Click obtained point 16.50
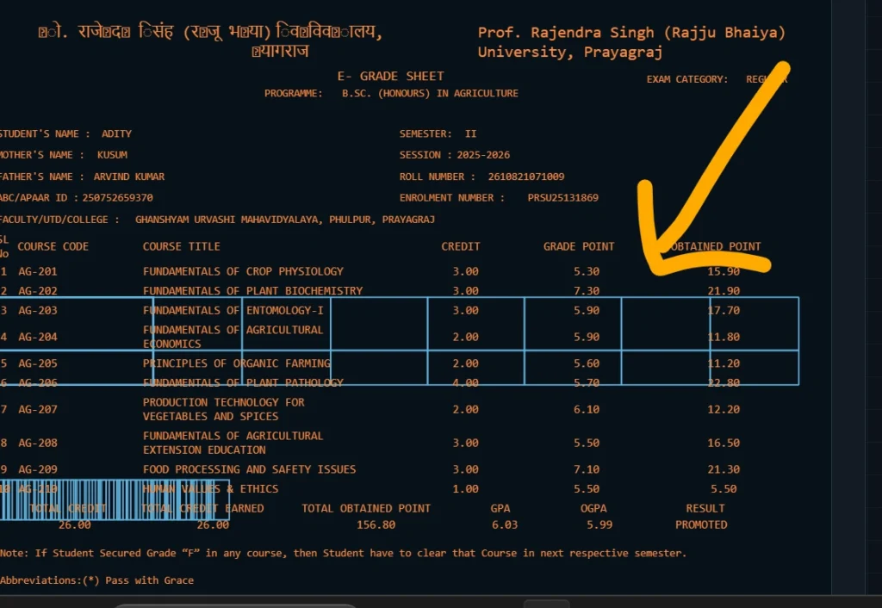The width and height of the screenshot is (882, 608). [x=724, y=444]
